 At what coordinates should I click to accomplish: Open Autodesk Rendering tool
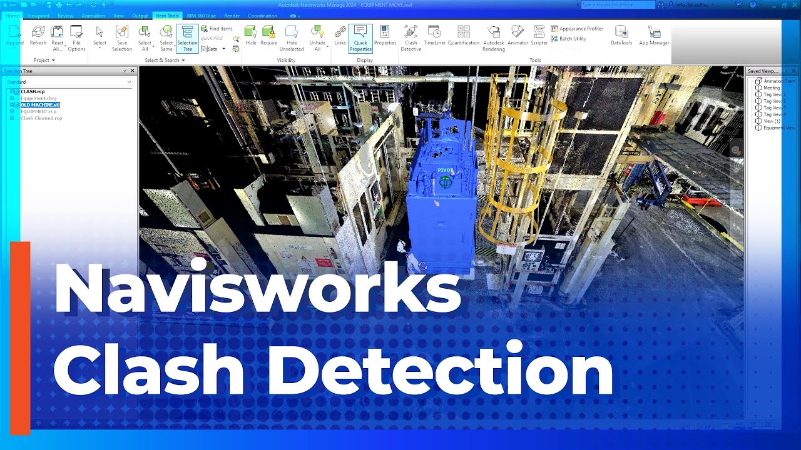[x=493, y=37]
